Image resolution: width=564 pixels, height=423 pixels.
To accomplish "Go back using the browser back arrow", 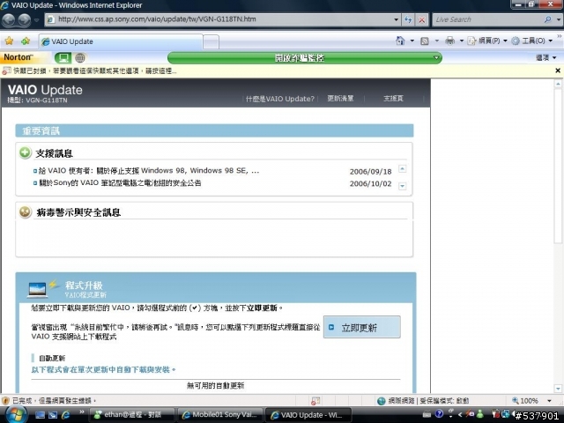I will click(9, 19).
